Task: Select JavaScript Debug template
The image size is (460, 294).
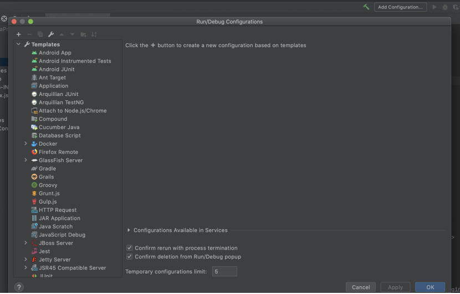Action: click(62, 235)
